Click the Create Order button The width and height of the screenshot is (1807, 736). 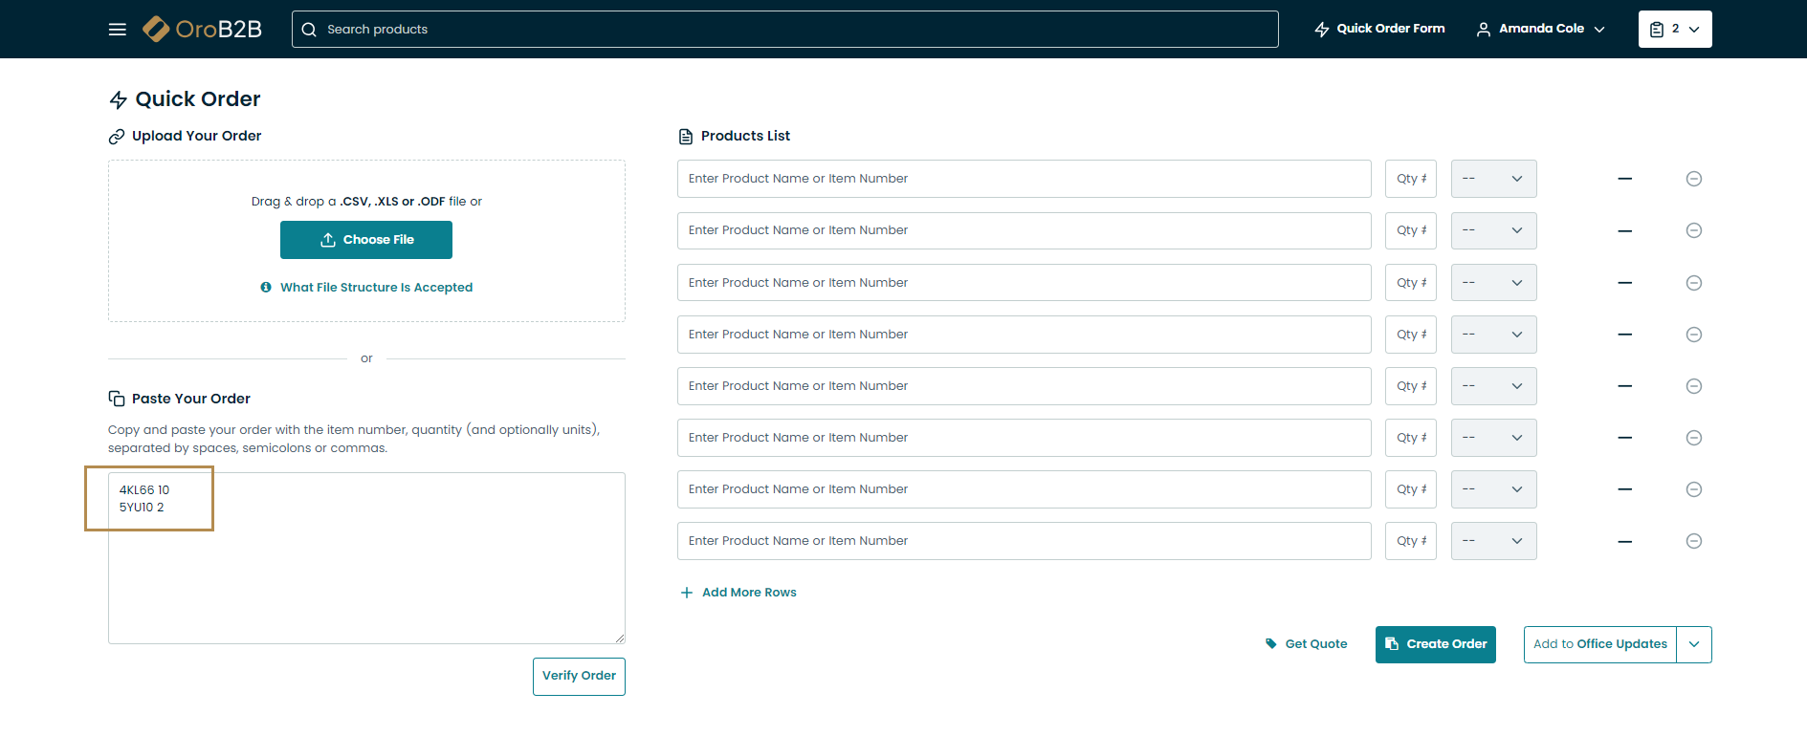[x=1435, y=644]
